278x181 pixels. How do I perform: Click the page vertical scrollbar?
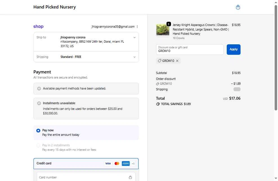[x=276, y=58]
